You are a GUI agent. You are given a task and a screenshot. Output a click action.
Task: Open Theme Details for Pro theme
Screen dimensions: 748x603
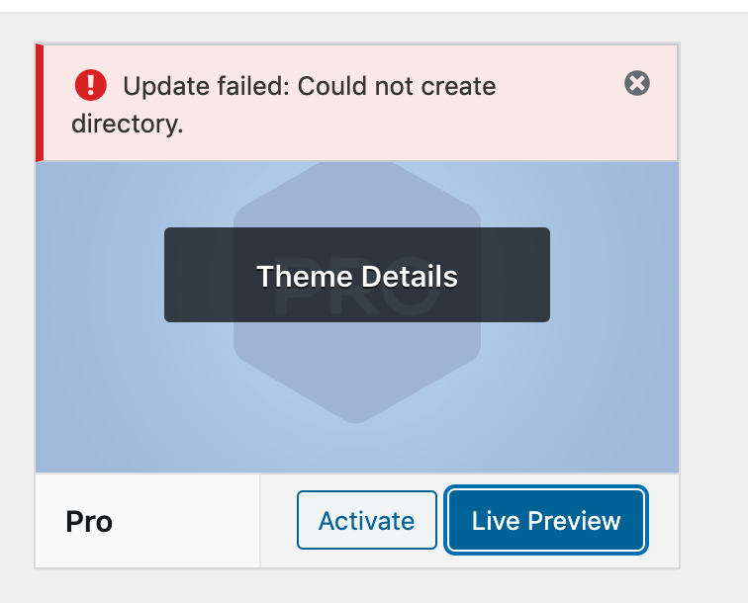357,275
